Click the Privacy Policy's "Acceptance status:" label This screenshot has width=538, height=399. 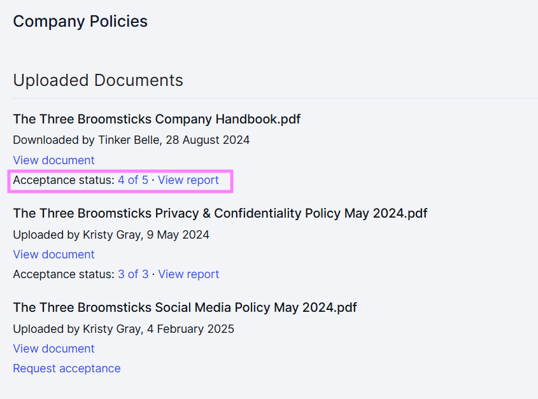[x=63, y=274]
